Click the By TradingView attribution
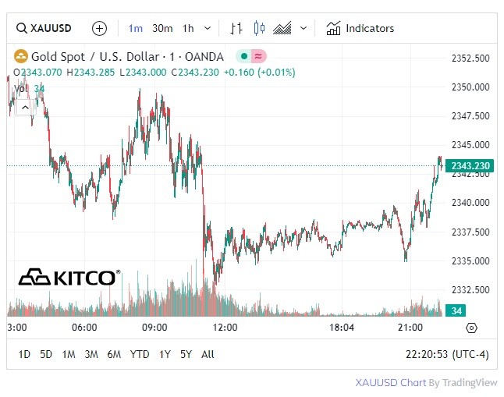Screen dimensions: 504x397 click(463, 382)
